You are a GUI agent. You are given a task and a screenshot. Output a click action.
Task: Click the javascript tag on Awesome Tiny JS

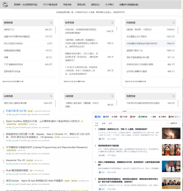[30, 160]
